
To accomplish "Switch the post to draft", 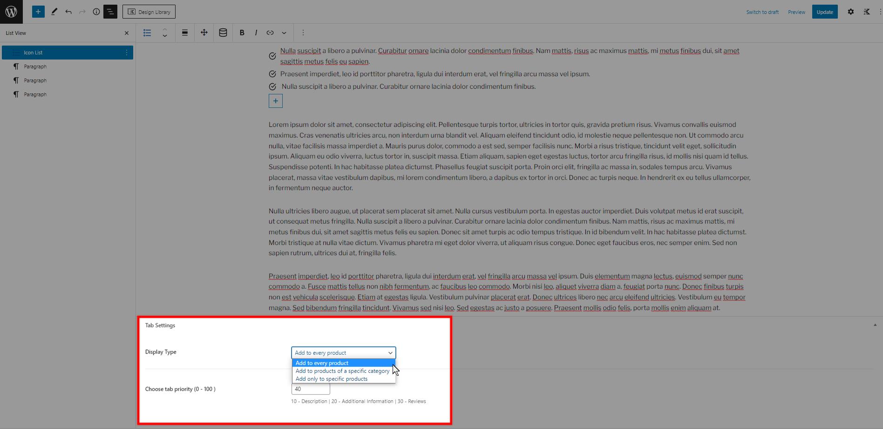I will [762, 12].
